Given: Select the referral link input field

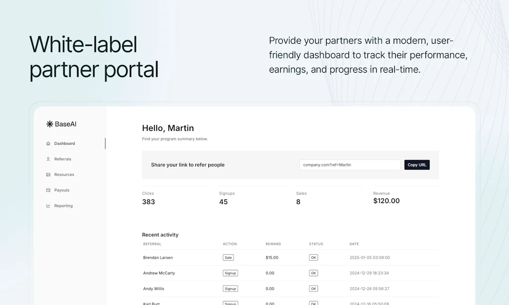Looking at the screenshot, I should [349, 165].
